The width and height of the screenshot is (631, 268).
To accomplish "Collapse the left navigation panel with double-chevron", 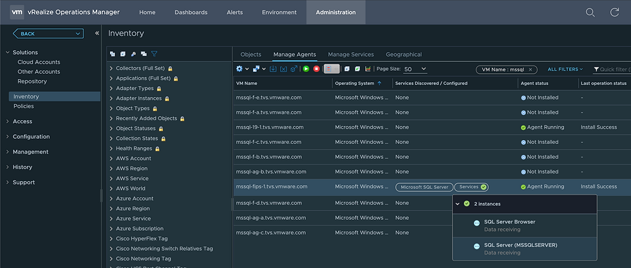I will pyautogui.click(x=97, y=33).
